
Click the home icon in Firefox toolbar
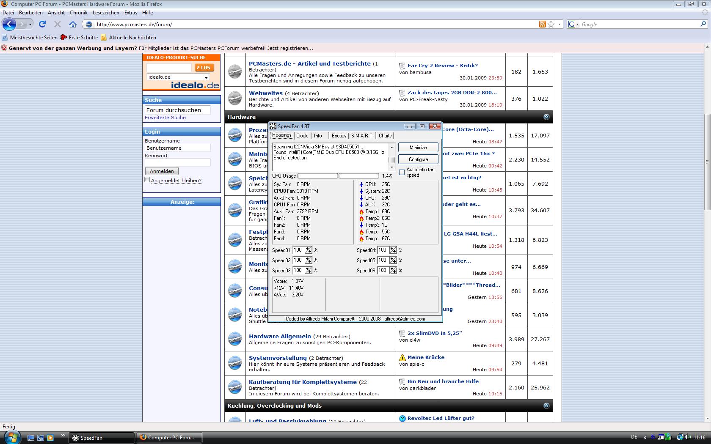click(x=73, y=24)
